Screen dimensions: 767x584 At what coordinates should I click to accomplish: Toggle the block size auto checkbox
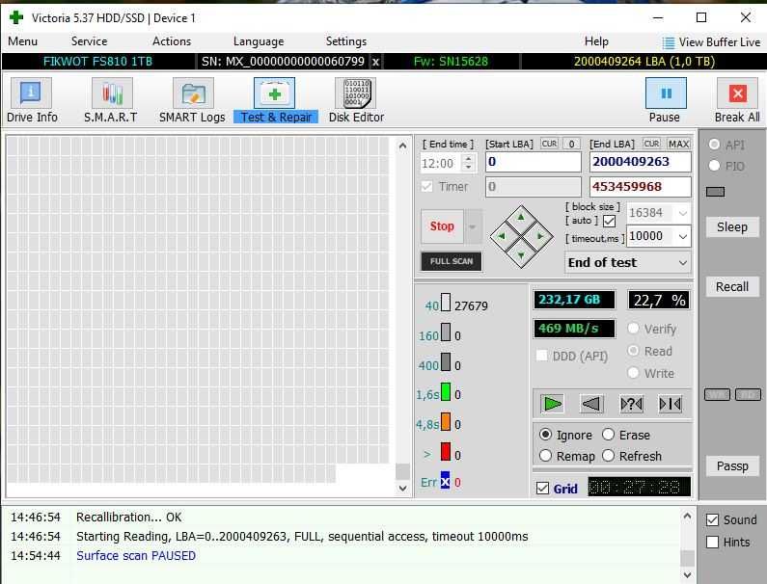[x=609, y=221]
